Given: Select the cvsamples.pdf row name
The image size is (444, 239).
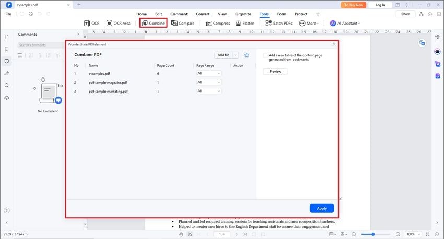Looking at the screenshot, I should pos(99,73).
